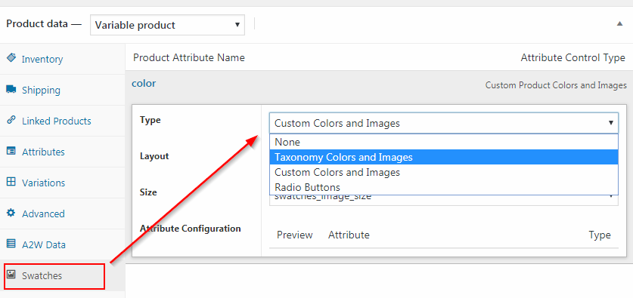Click the bold Type field label

pyautogui.click(x=150, y=120)
